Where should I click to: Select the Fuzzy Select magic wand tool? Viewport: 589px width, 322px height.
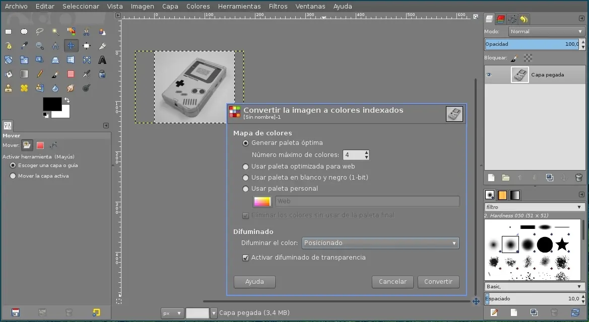tap(55, 32)
